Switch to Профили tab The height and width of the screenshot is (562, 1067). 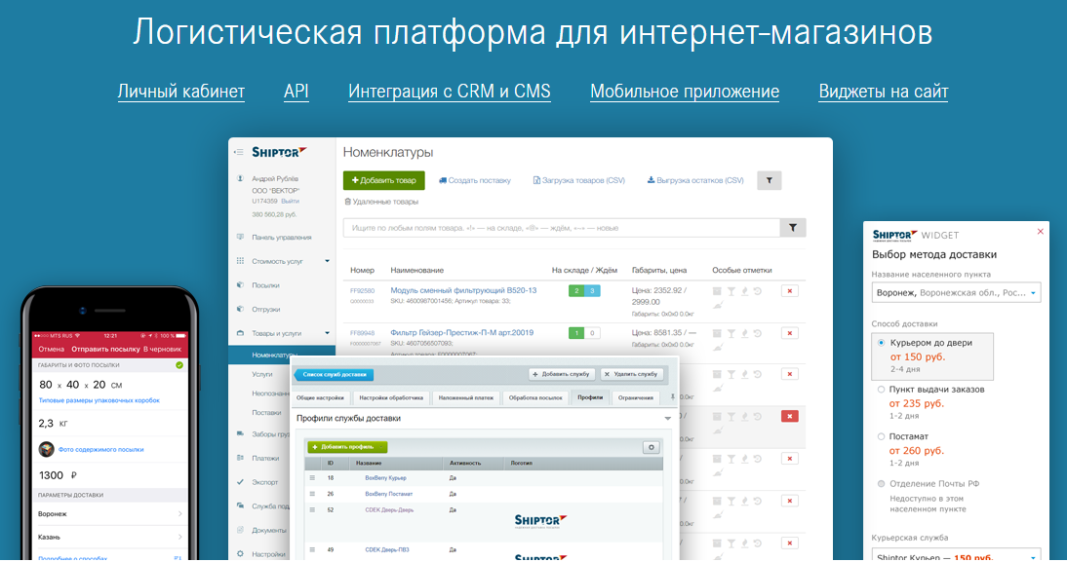[x=590, y=397]
